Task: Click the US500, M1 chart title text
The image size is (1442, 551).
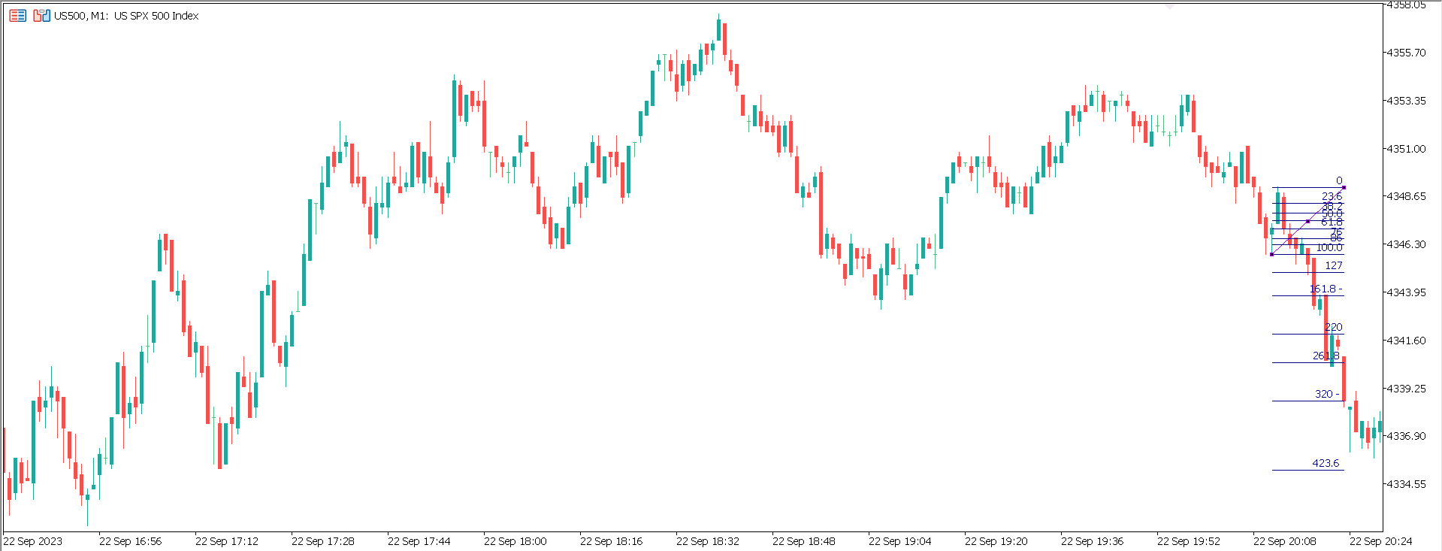Action: tap(126, 16)
